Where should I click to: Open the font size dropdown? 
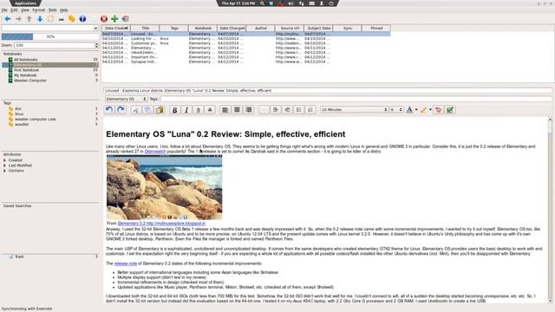[x=396, y=110]
